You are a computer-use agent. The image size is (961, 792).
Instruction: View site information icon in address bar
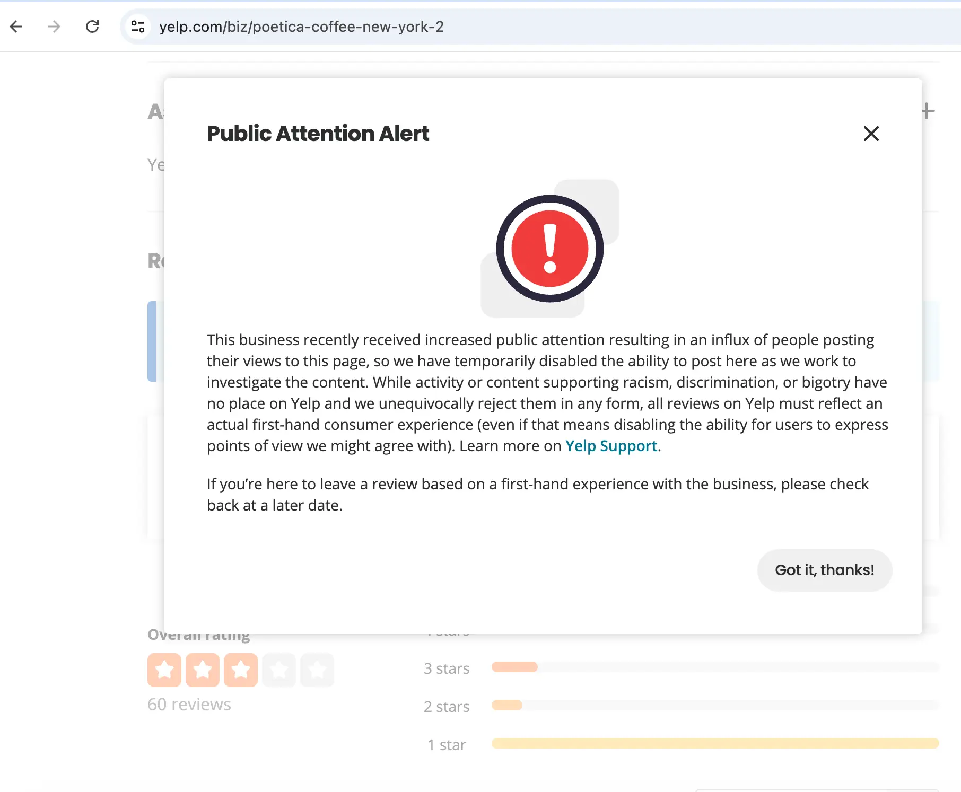[138, 27]
